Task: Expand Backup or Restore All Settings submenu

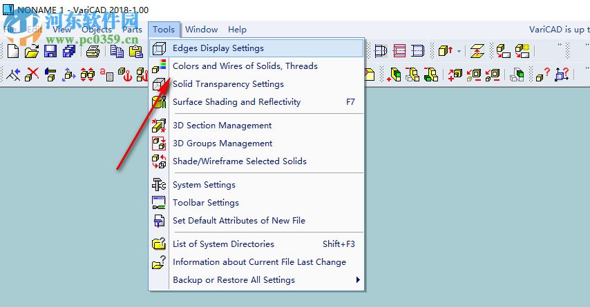Action: (x=256, y=280)
